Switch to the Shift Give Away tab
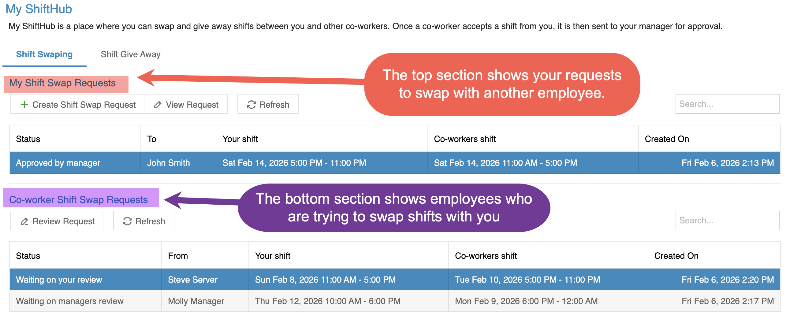The height and width of the screenshot is (334, 790). tap(130, 54)
